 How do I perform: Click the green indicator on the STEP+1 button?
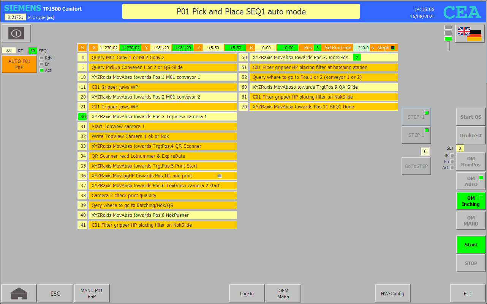pos(427,113)
